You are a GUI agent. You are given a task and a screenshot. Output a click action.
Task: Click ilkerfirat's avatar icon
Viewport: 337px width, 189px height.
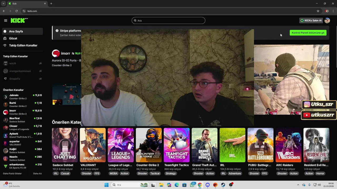click(x=6, y=120)
